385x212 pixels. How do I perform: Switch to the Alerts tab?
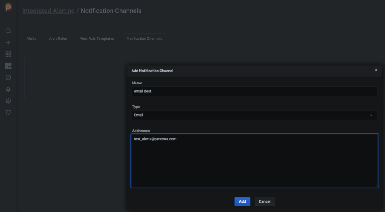[x=31, y=39]
